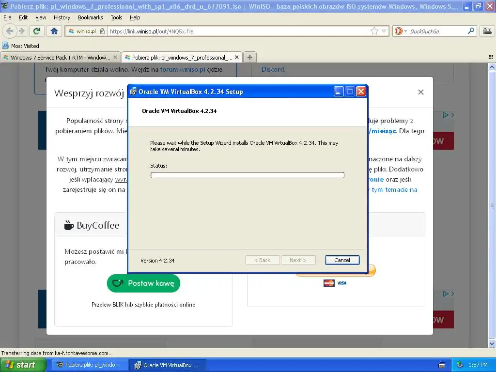Click the VirtualBox setup progress bar
Image resolution: width=496 pixels, height=372 pixels.
pyautogui.click(x=248, y=175)
